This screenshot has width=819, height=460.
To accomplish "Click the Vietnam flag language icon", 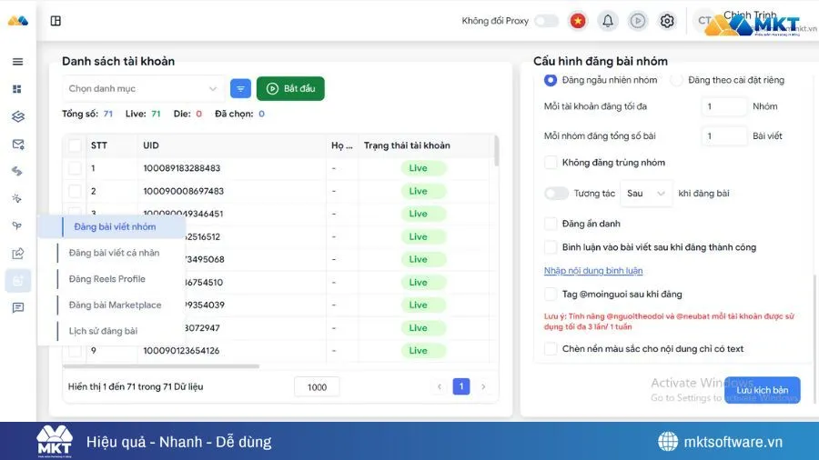I will 578,21.
